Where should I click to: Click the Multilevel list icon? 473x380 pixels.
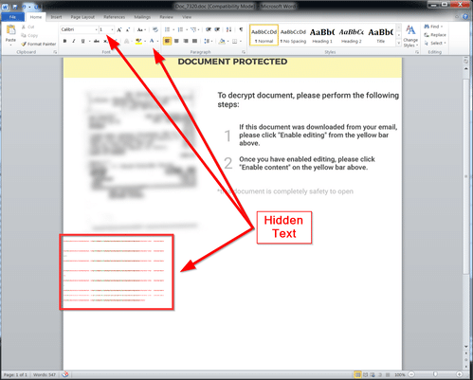click(193, 29)
